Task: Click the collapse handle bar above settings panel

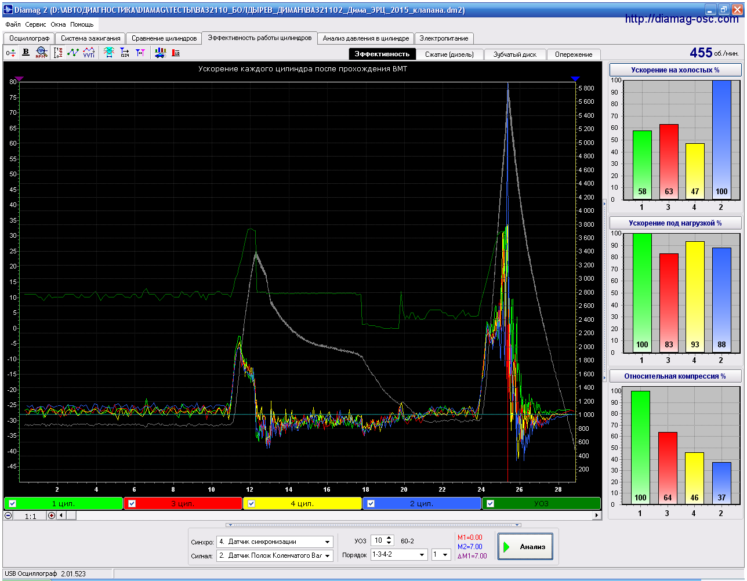Action: pos(374,525)
